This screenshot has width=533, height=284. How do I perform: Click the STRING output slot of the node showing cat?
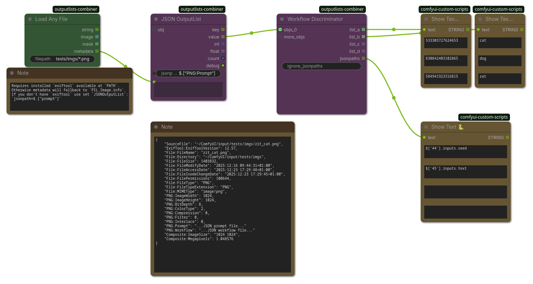[522, 30]
